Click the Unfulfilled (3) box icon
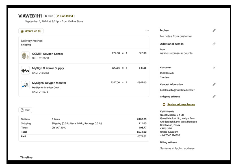 coord(22,31)
